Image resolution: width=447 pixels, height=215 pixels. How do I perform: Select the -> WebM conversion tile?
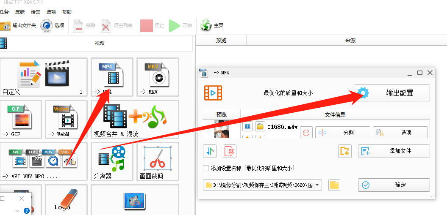[x=66, y=119]
